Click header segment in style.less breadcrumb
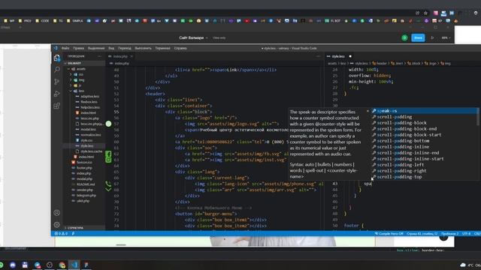This screenshot has width=481, height=270. (x=380, y=63)
